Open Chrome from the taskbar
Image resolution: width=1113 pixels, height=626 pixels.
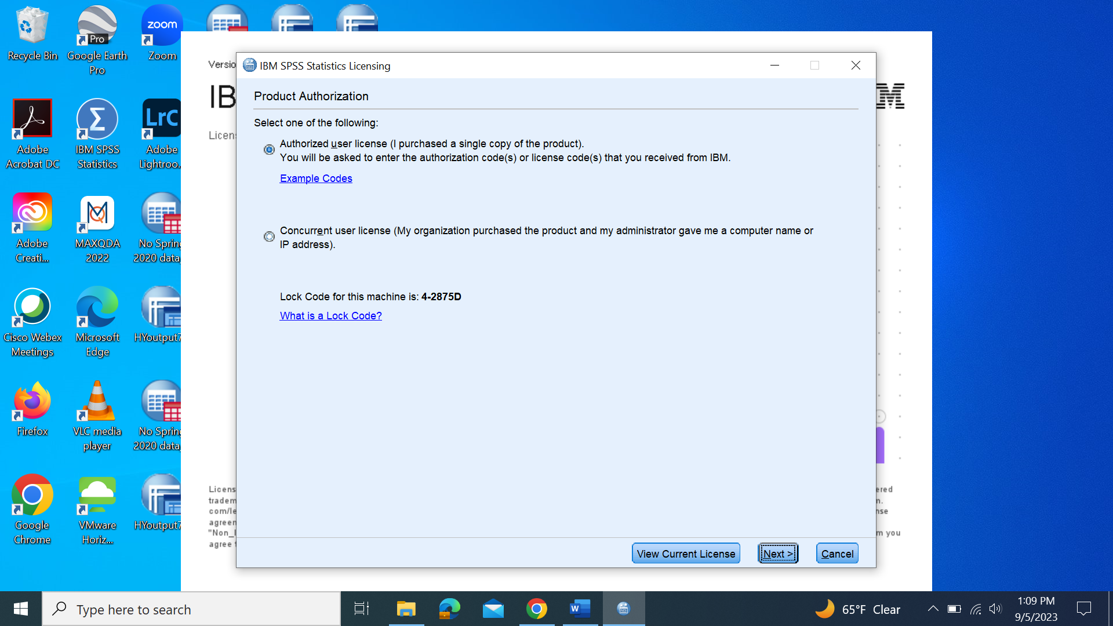coord(537,609)
